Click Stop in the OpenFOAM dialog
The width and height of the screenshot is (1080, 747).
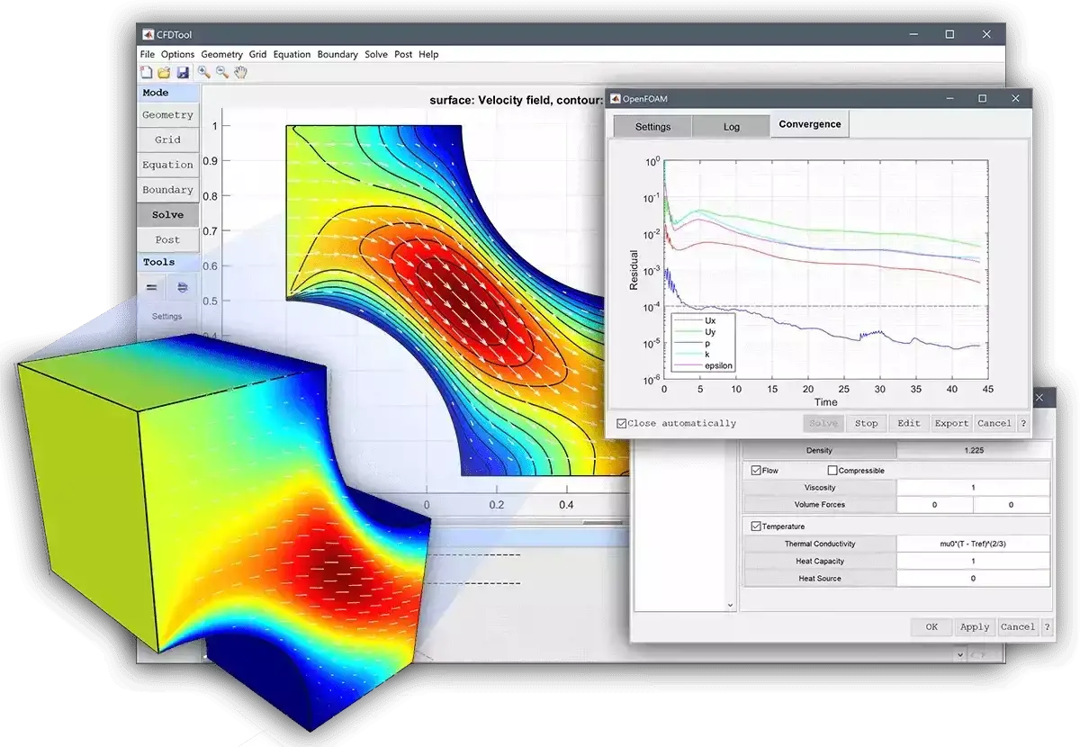(866, 423)
